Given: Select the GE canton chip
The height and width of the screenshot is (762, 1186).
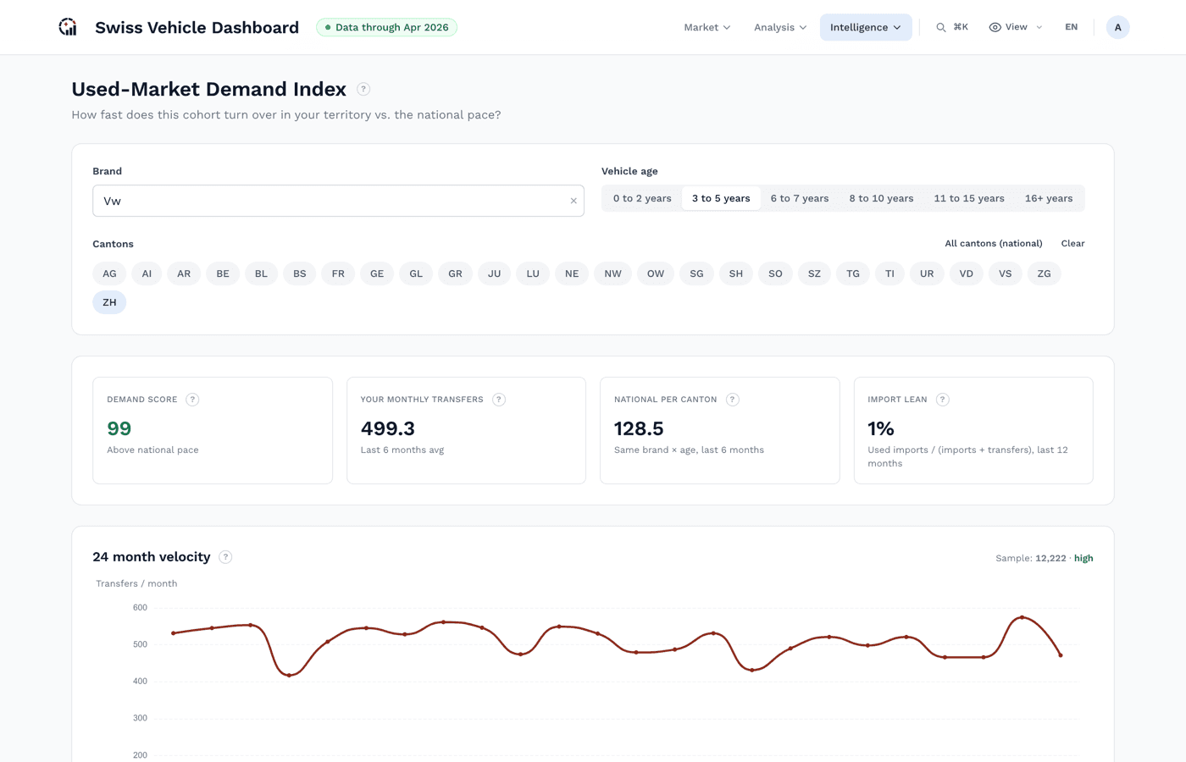Looking at the screenshot, I should click(377, 273).
